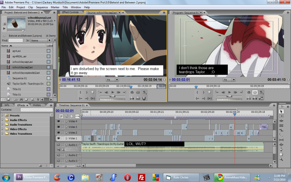Mute Audio 2 track speaker icon
Image resolution: width=291 pixels, height=182 pixels.
[x=59, y=155]
